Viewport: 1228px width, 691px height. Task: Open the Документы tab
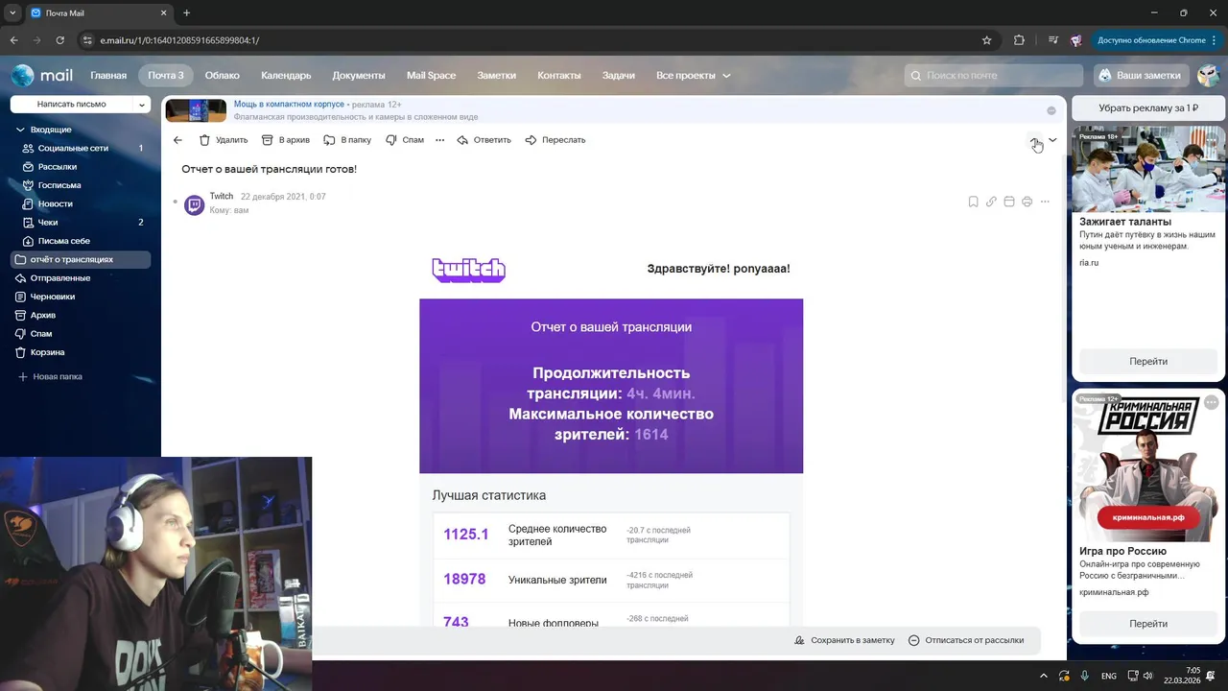pos(359,76)
